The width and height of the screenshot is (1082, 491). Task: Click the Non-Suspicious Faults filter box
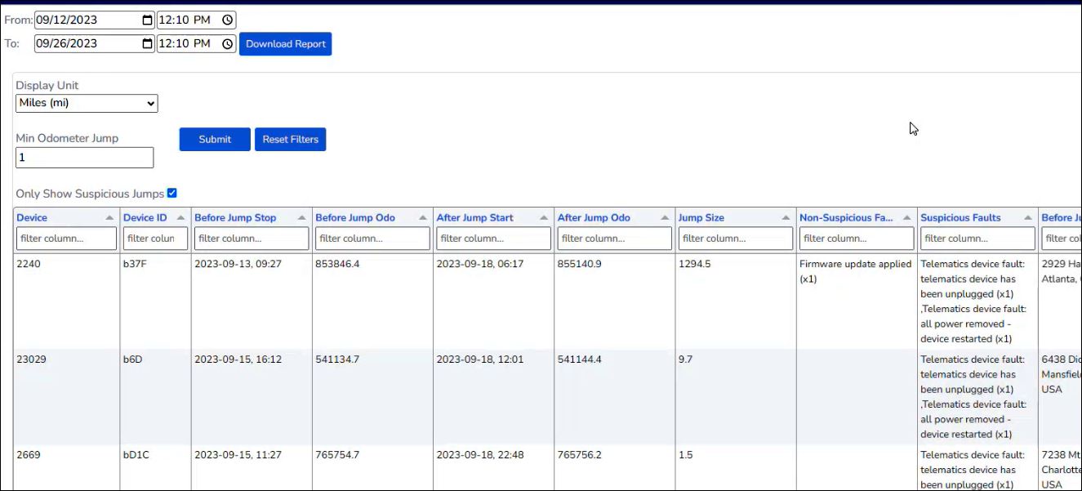[x=856, y=239]
